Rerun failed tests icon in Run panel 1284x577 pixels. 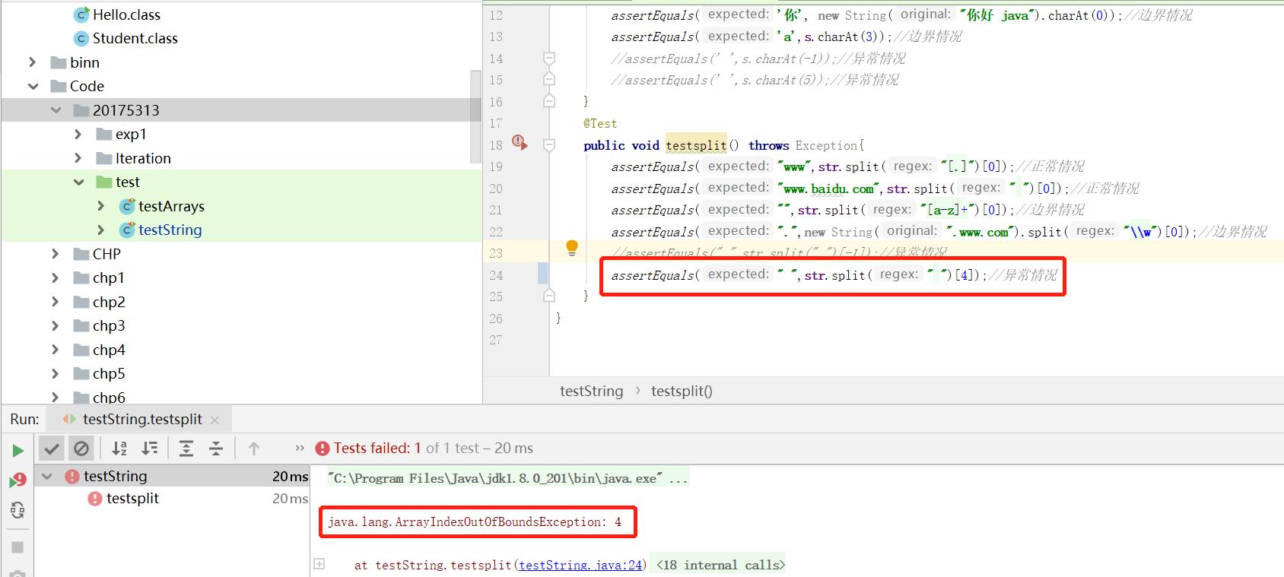point(17,480)
